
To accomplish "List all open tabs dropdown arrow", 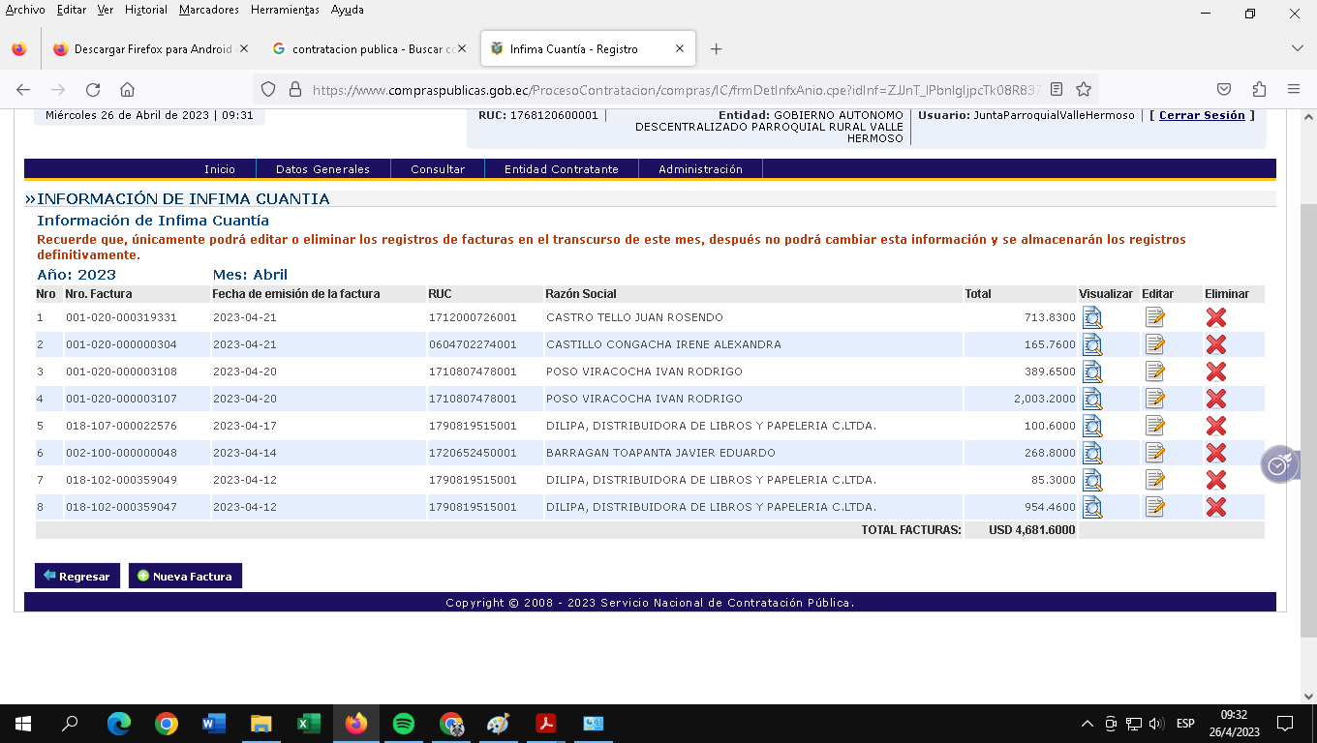I will 1298,49.
